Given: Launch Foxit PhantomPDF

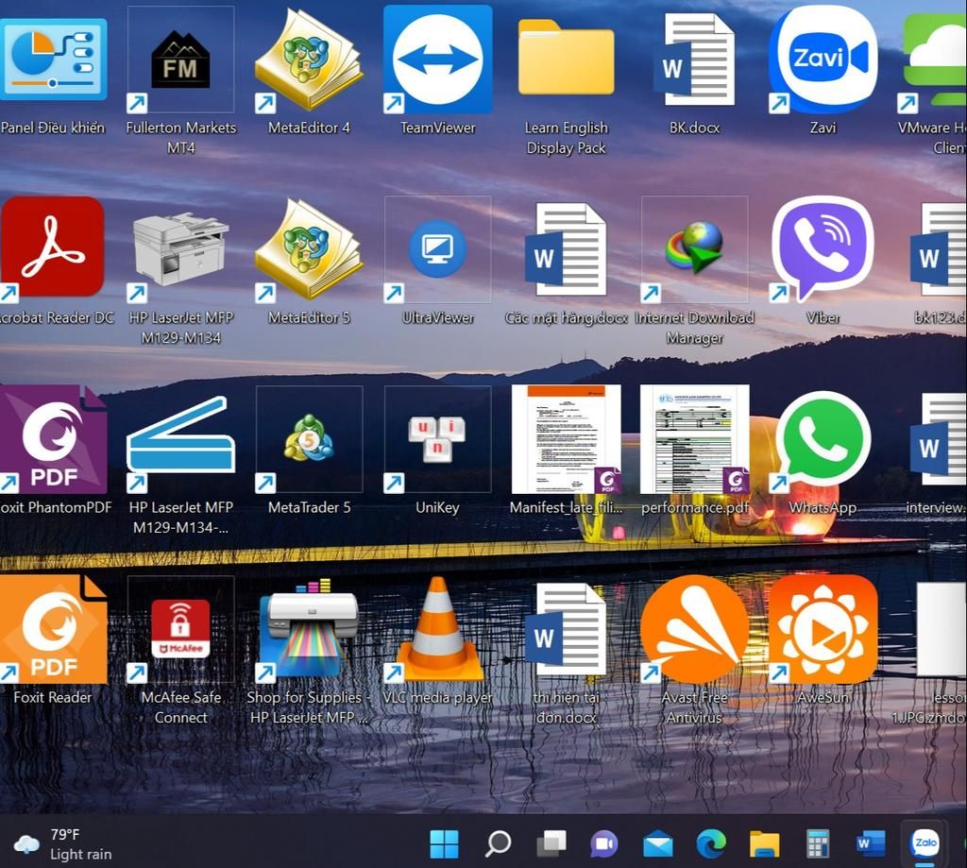Looking at the screenshot, I should 53,439.
